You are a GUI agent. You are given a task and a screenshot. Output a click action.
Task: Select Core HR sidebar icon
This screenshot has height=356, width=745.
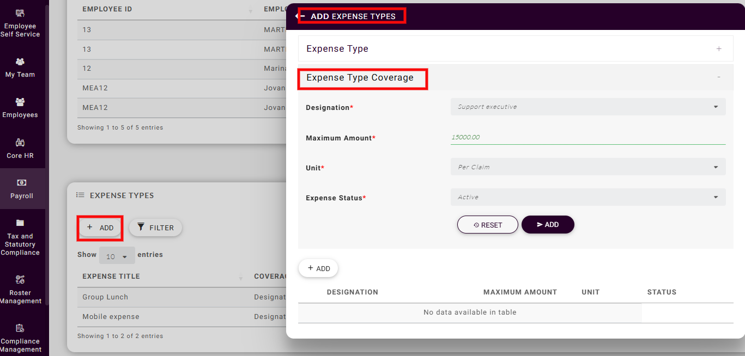tap(20, 143)
